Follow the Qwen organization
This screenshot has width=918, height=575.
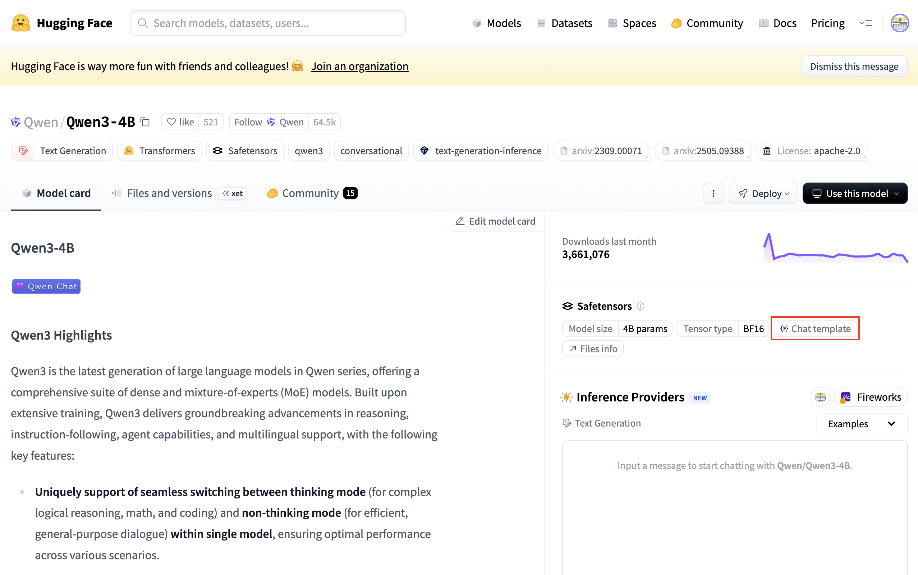[269, 122]
